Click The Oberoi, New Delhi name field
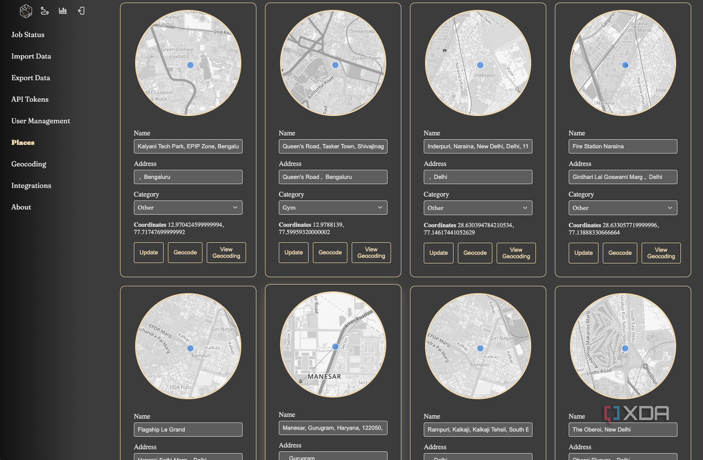This screenshot has height=460, width=703. (x=623, y=429)
